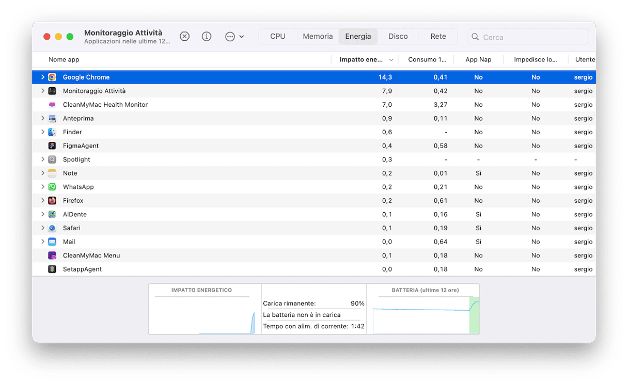Screen dimensions: 628x385
Task: Expand the Safari process row
Action: [43, 228]
